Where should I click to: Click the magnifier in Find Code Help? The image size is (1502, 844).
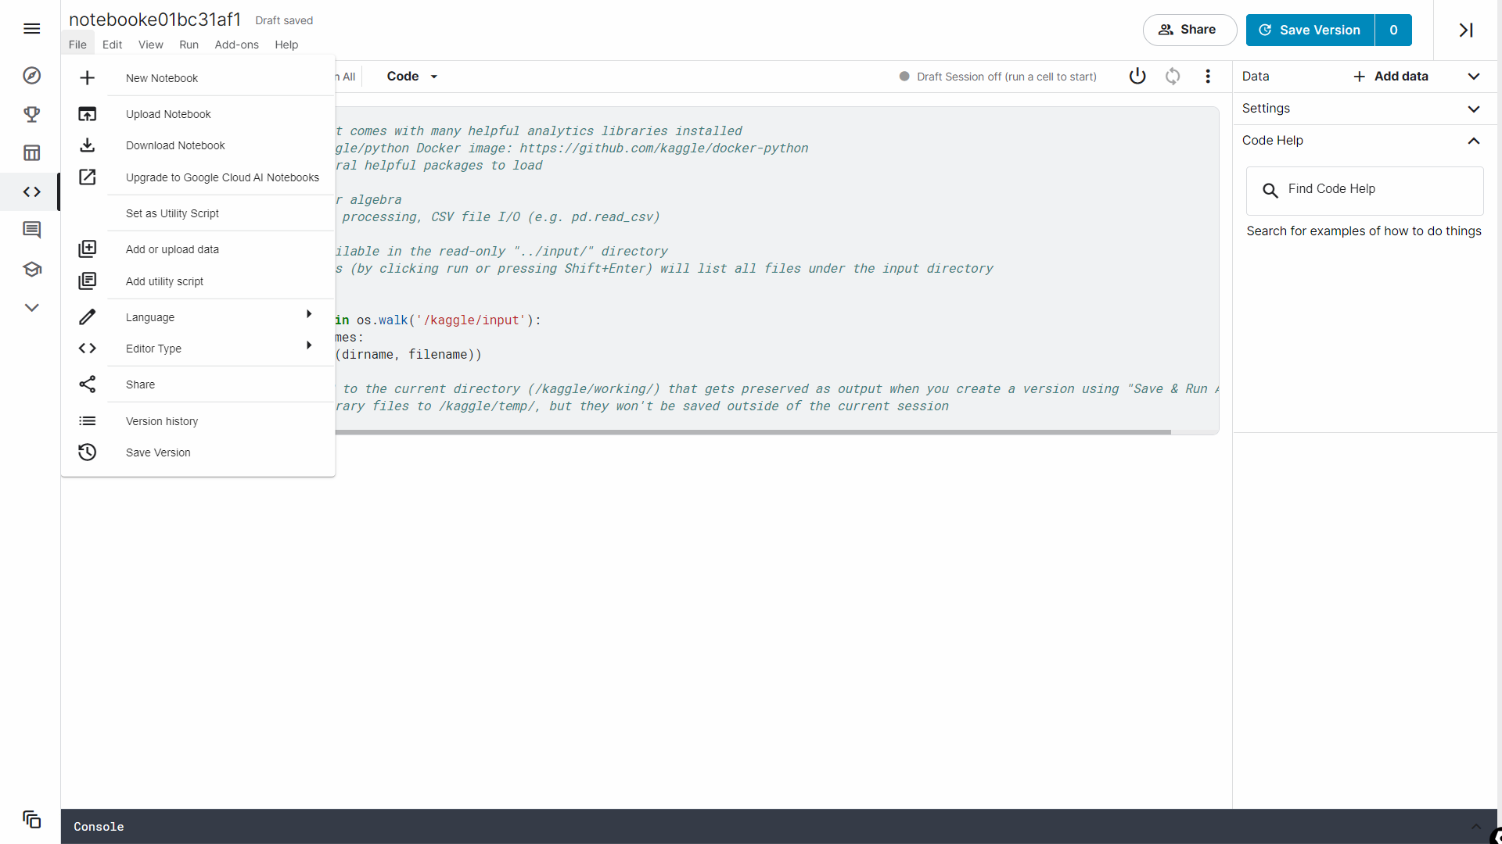1270,190
